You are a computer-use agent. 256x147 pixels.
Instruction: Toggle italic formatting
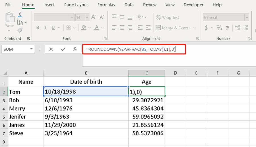tap(46, 28)
